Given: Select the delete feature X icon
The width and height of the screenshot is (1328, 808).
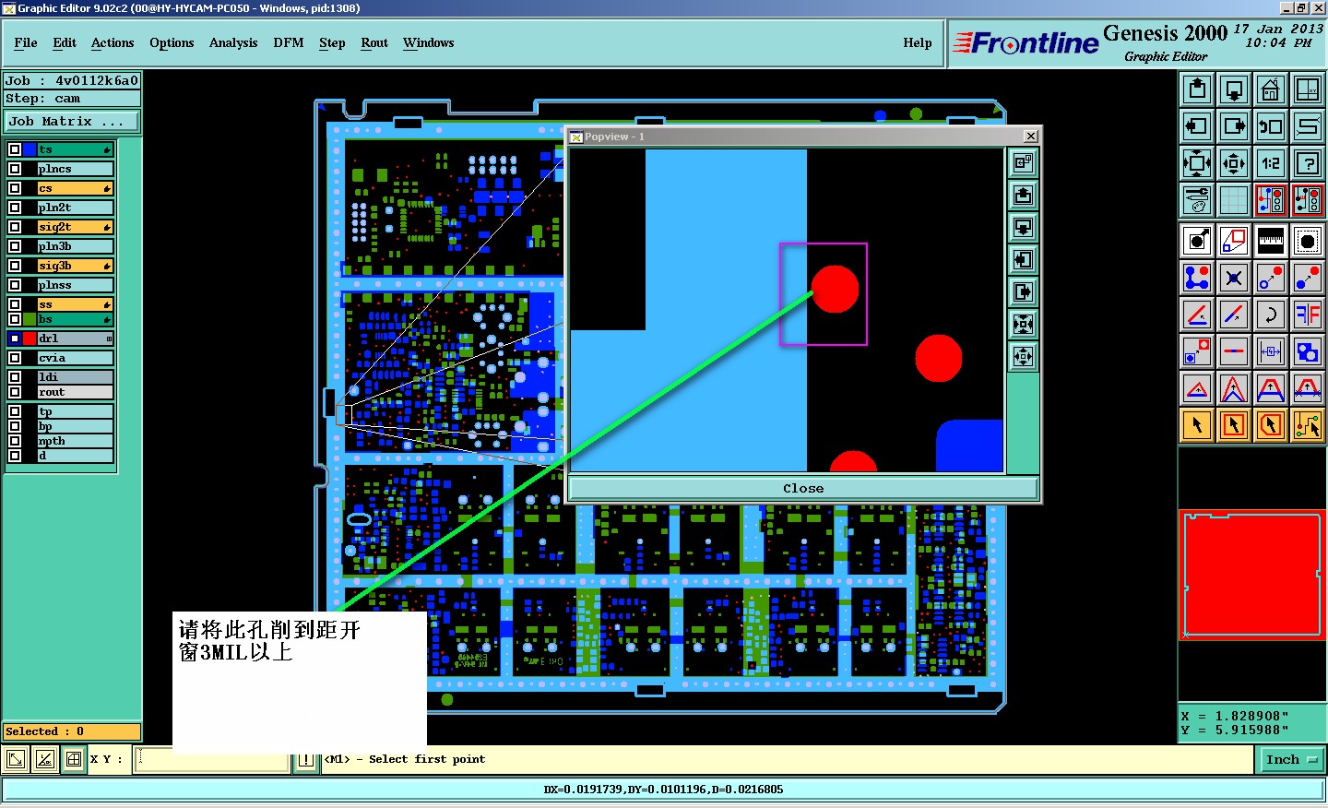Looking at the screenshot, I should [x=1234, y=277].
